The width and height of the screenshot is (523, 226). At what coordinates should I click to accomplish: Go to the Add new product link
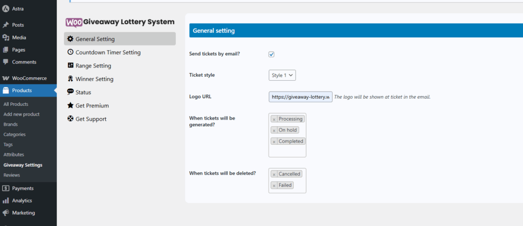[21, 114]
